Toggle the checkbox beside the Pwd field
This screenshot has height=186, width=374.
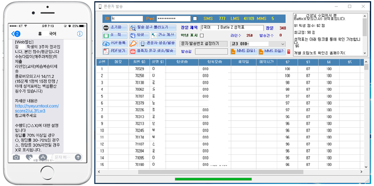coord(195,18)
